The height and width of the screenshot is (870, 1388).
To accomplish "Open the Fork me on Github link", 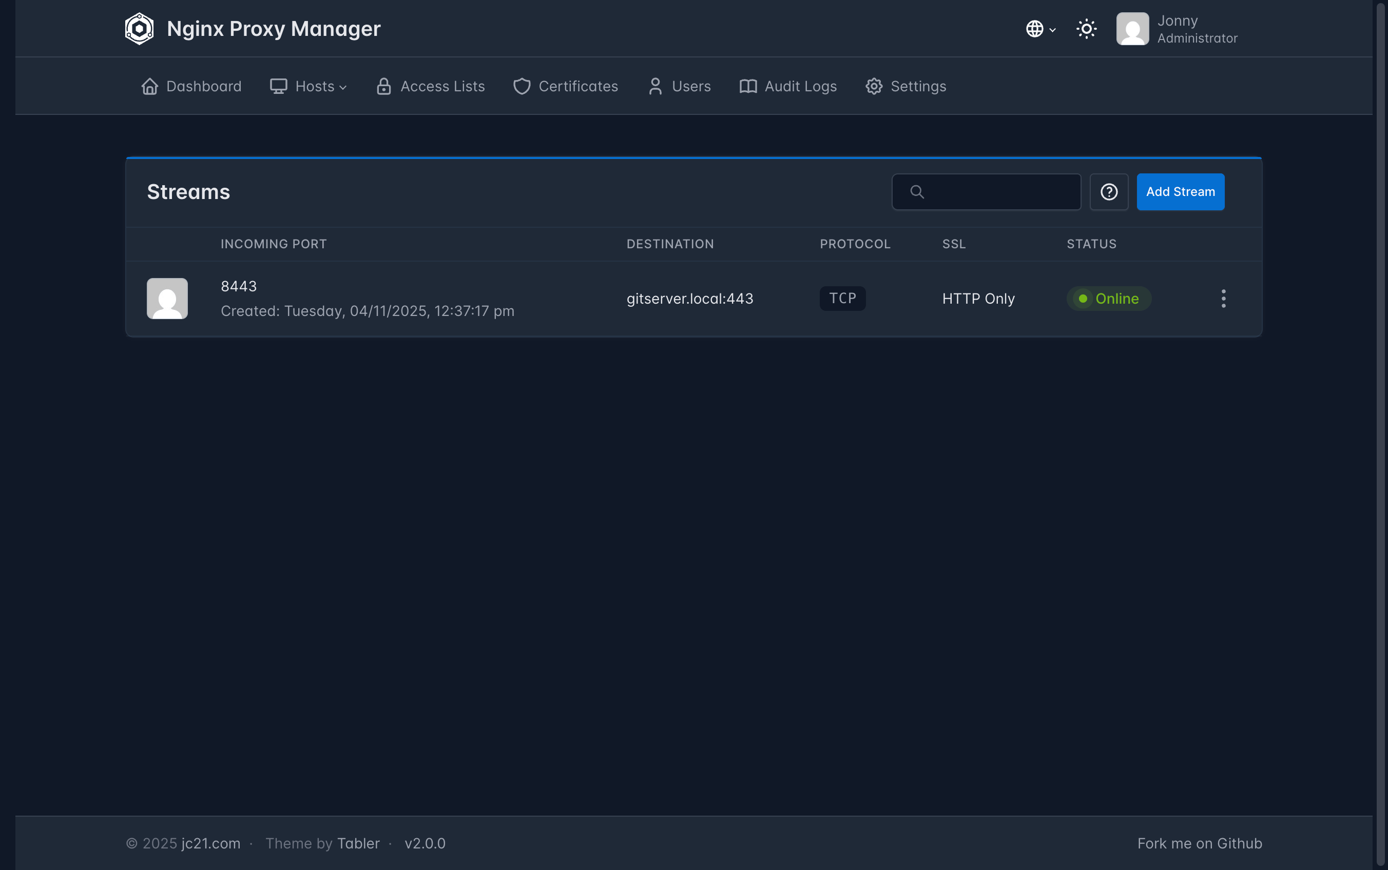I will click(1199, 843).
